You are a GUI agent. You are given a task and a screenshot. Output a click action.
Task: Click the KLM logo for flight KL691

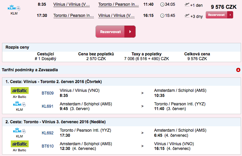click(20, 104)
